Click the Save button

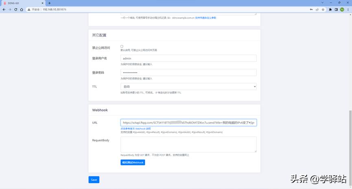tap(94, 180)
